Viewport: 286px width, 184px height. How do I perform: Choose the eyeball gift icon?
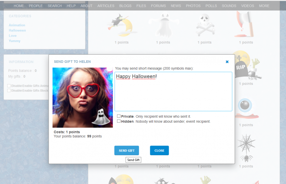tap(246, 108)
